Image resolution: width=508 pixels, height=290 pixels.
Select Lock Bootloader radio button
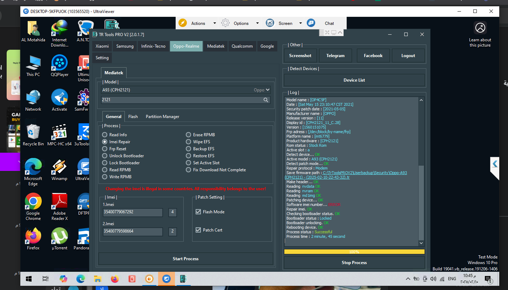105,163
